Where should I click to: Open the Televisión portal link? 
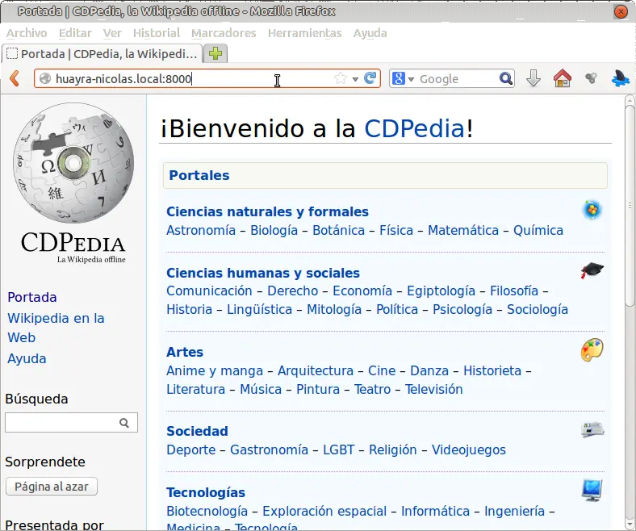433,390
